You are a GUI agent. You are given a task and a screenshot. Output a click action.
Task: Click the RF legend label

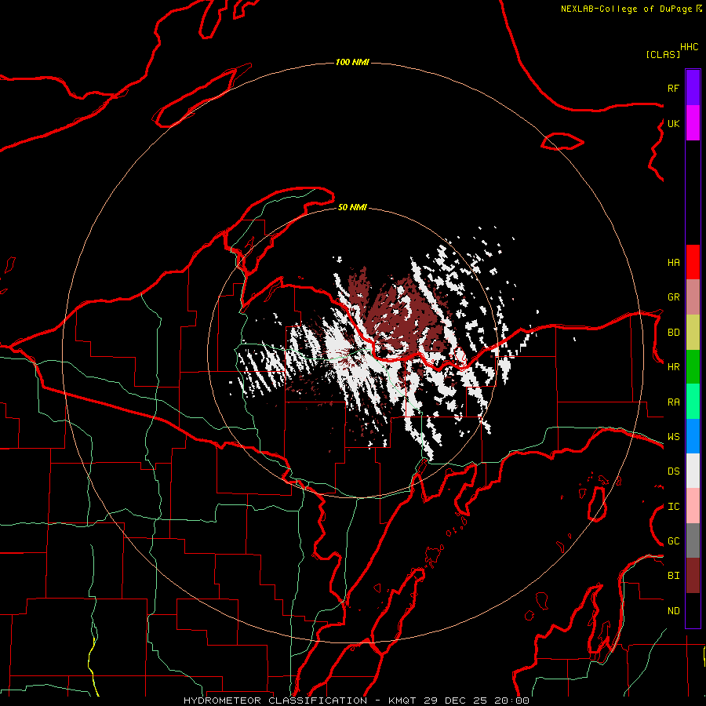click(x=673, y=88)
